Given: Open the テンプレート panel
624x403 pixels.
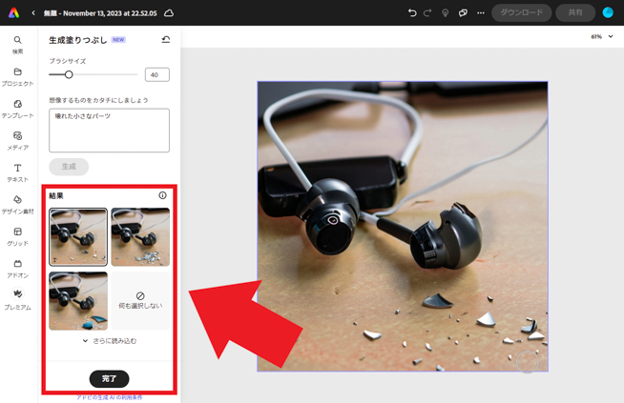Looking at the screenshot, I should (17, 109).
